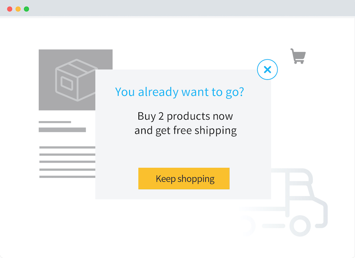Select the grey product image placeholder

point(67,80)
